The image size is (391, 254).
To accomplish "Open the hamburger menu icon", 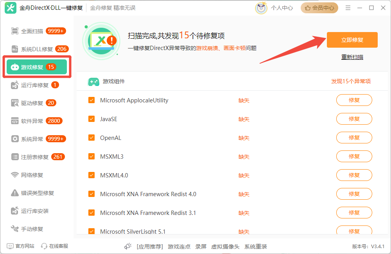I will [348, 8].
